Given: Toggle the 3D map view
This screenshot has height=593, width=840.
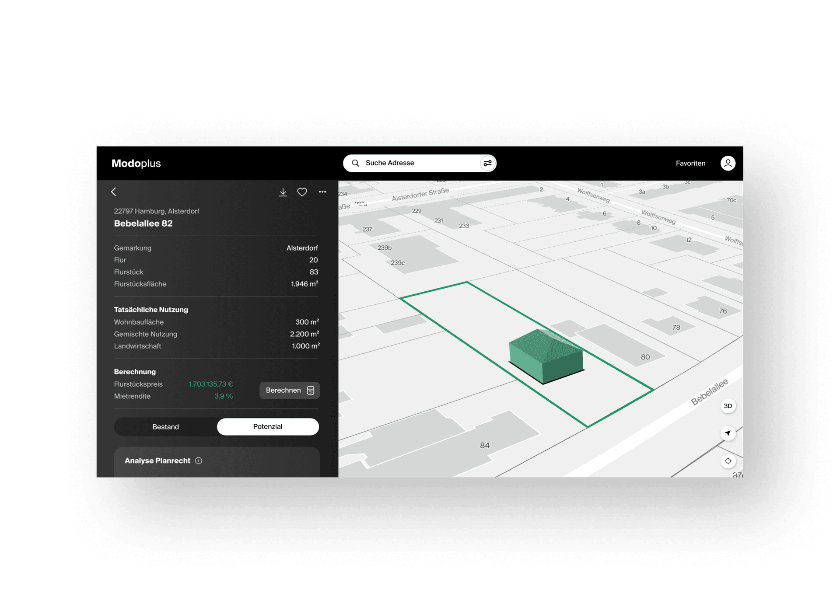Looking at the screenshot, I should [x=728, y=406].
